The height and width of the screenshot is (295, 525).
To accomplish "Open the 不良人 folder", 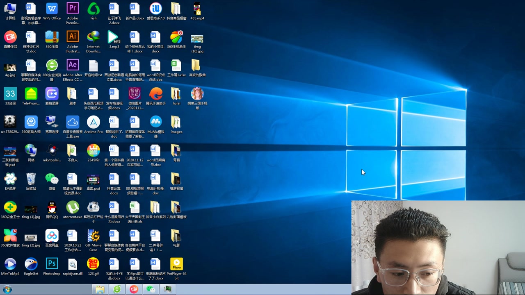I will (x=73, y=153).
